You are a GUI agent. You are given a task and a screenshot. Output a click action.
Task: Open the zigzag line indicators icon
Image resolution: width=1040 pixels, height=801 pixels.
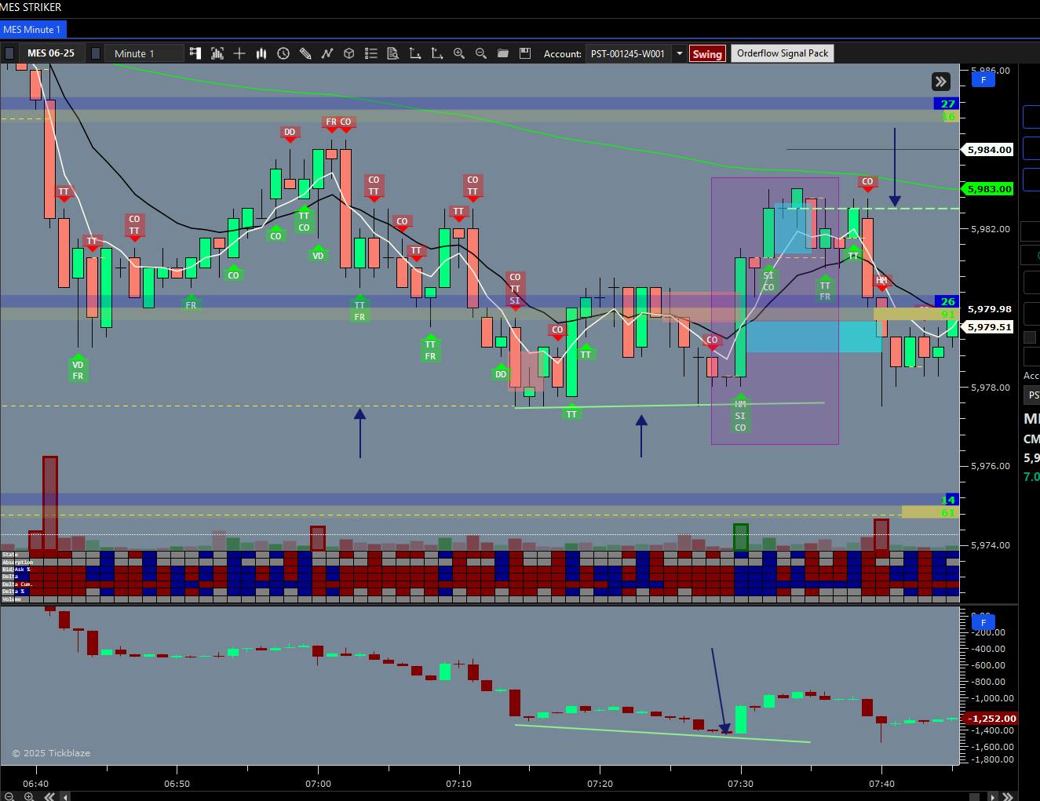tap(327, 53)
